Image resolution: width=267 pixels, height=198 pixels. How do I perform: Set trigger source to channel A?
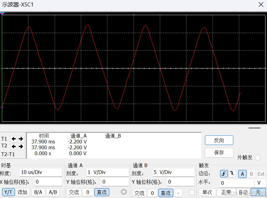(242, 174)
